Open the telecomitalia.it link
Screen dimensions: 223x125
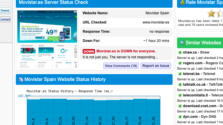point(196,95)
